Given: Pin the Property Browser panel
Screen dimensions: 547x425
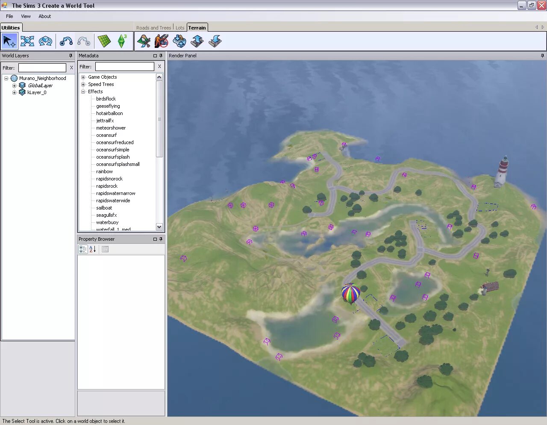Looking at the screenshot, I should (161, 239).
